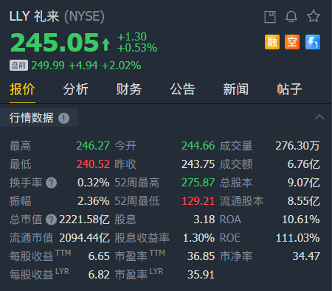Show help for 换手率 question mark
This screenshot has height=291, width=332.
51,183
